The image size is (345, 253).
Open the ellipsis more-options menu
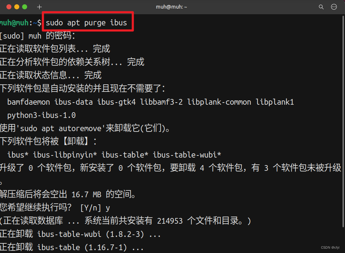[x=334, y=7]
